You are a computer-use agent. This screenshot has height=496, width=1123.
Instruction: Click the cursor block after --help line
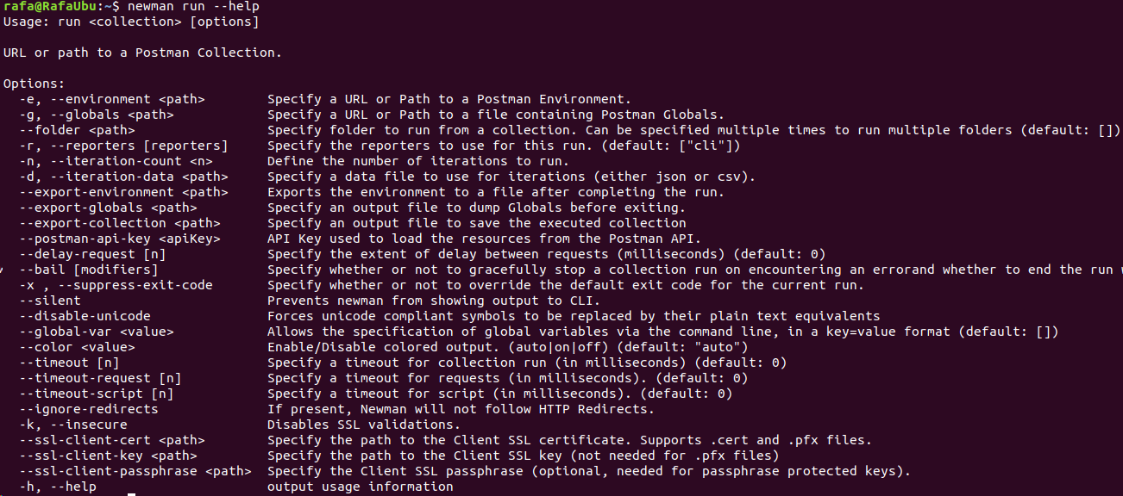[131, 495]
